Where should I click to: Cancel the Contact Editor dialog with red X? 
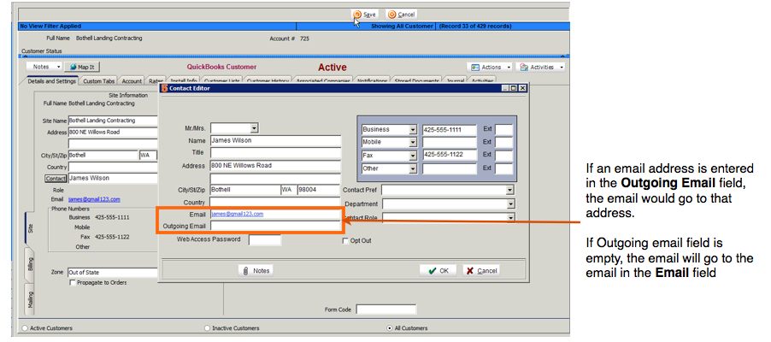tap(481, 270)
